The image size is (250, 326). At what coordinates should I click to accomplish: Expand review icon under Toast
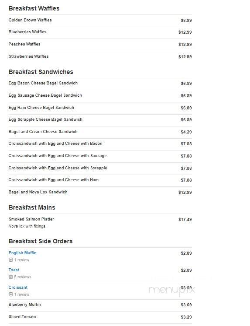click(x=11, y=277)
